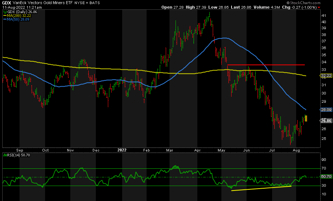Click the 28.09 MA50 price tag

(x=326, y=109)
